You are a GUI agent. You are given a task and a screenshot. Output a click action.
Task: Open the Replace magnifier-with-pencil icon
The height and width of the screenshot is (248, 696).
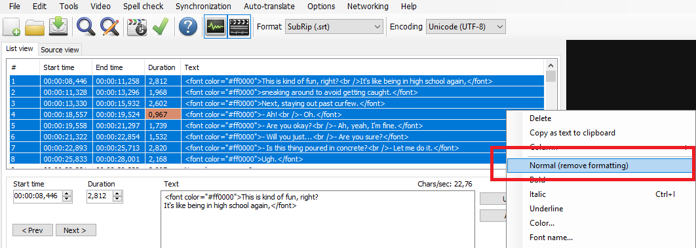(109, 27)
